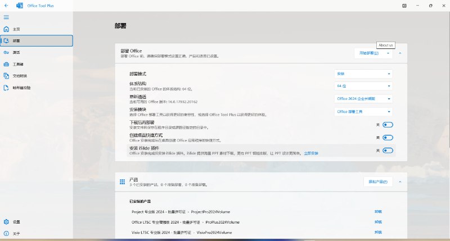Click the command box icon in title bar
Screen dimensions: 450x241
coord(404,6)
